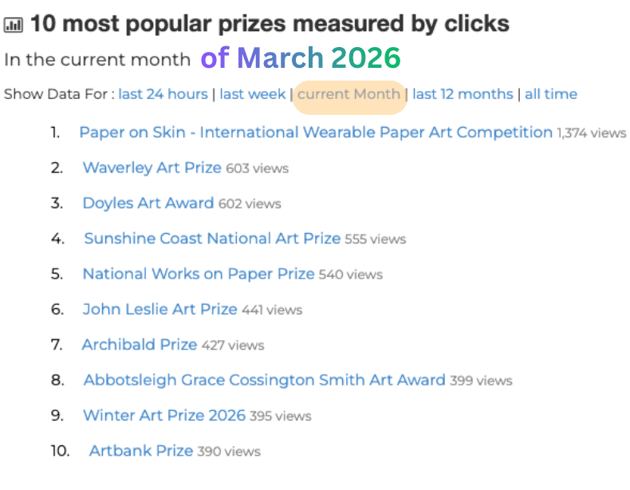This screenshot has width=630, height=490.
Task: Show data for last 24 hours
Action: pos(163,94)
